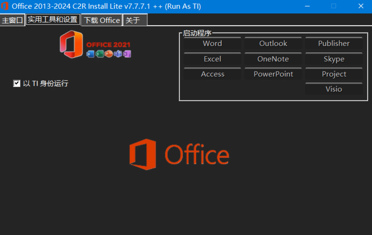
Task: Start Project
Action: [334, 74]
